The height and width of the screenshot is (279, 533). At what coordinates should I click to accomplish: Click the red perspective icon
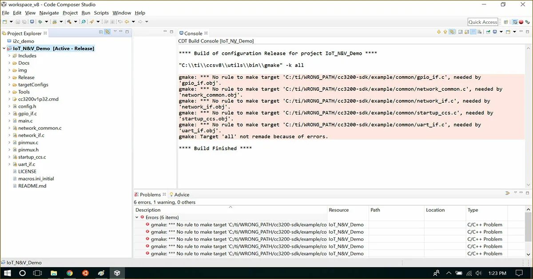click(521, 22)
